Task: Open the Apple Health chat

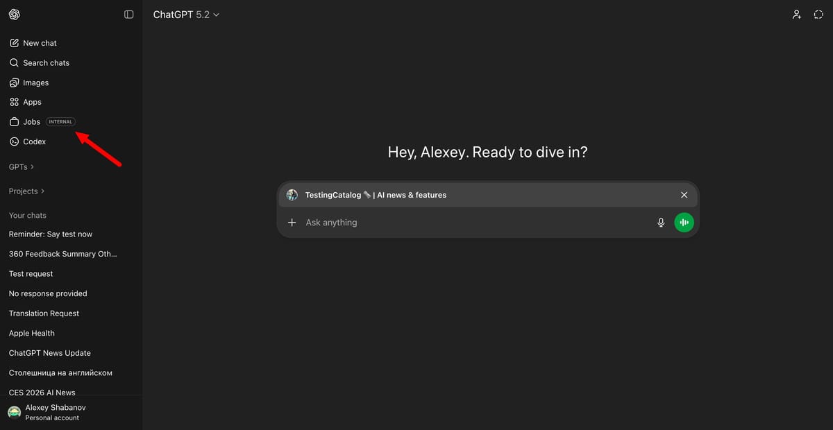Action: coord(31,333)
